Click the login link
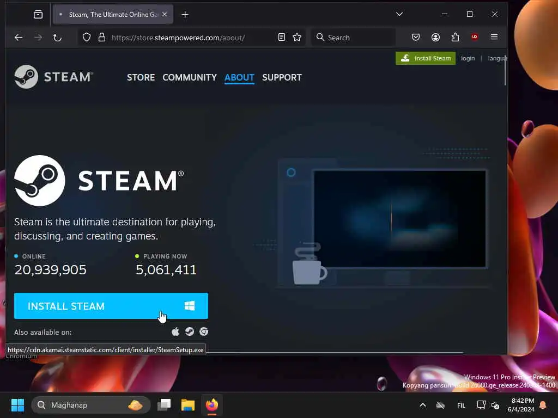Viewport: 558px width, 418px height. (468, 58)
